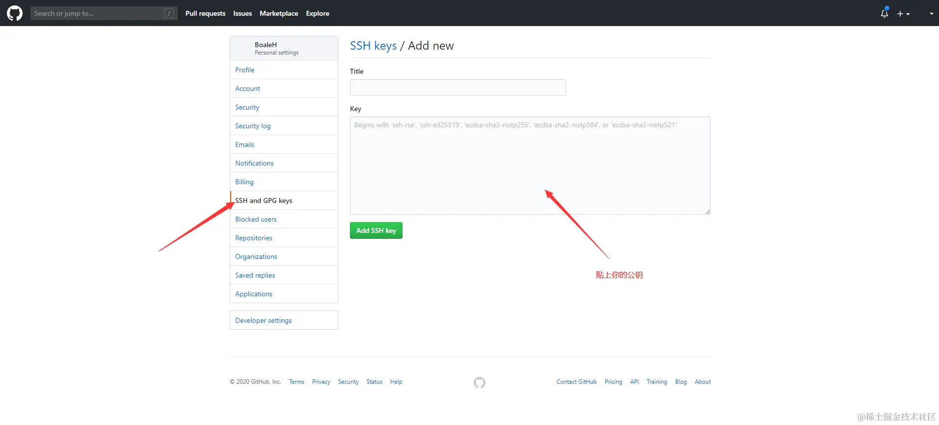
Task: Open the plus create-new dropdown
Action: pos(903,14)
